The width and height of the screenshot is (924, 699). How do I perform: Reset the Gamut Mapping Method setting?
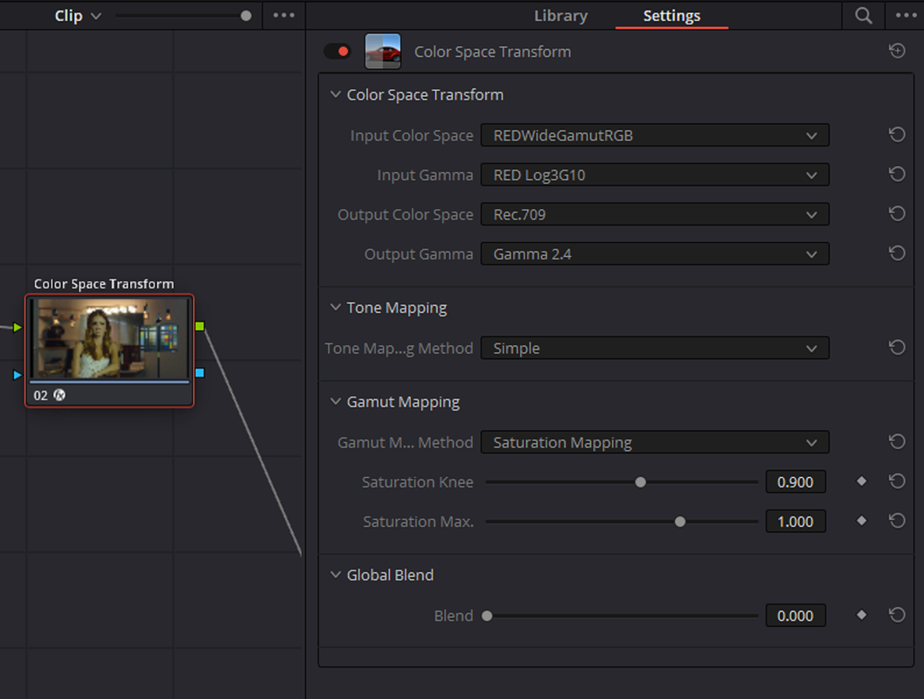tap(897, 441)
